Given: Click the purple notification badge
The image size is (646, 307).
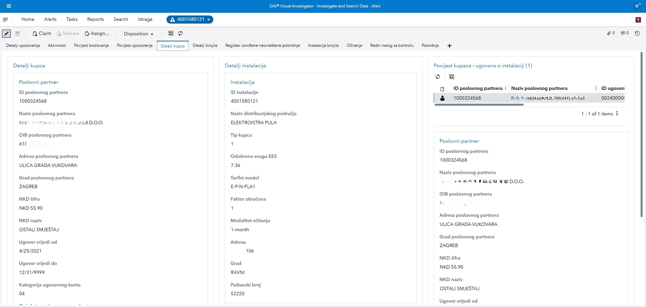Looking at the screenshot, I should (638, 20).
